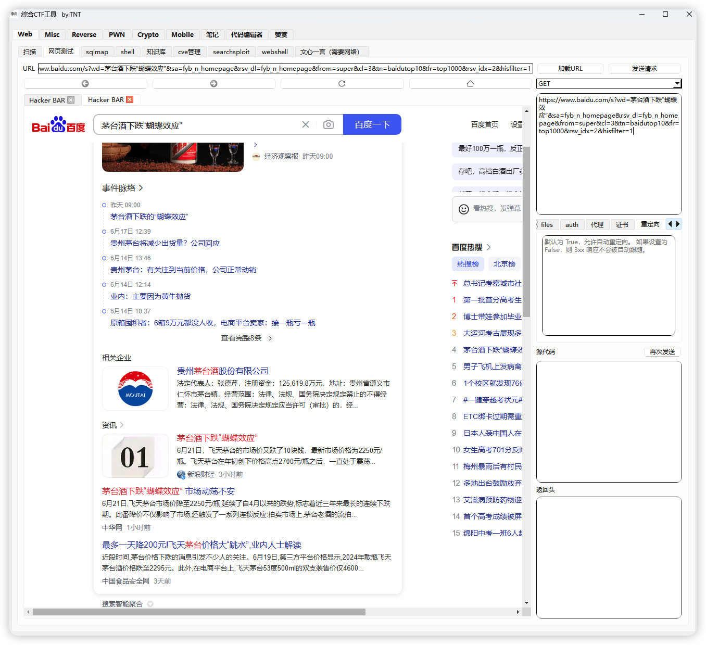Clear the Baidu search box X icon

point(306,124)
